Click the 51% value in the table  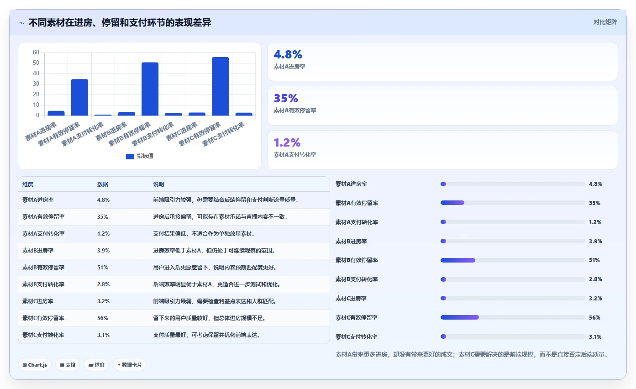point(102,268)
